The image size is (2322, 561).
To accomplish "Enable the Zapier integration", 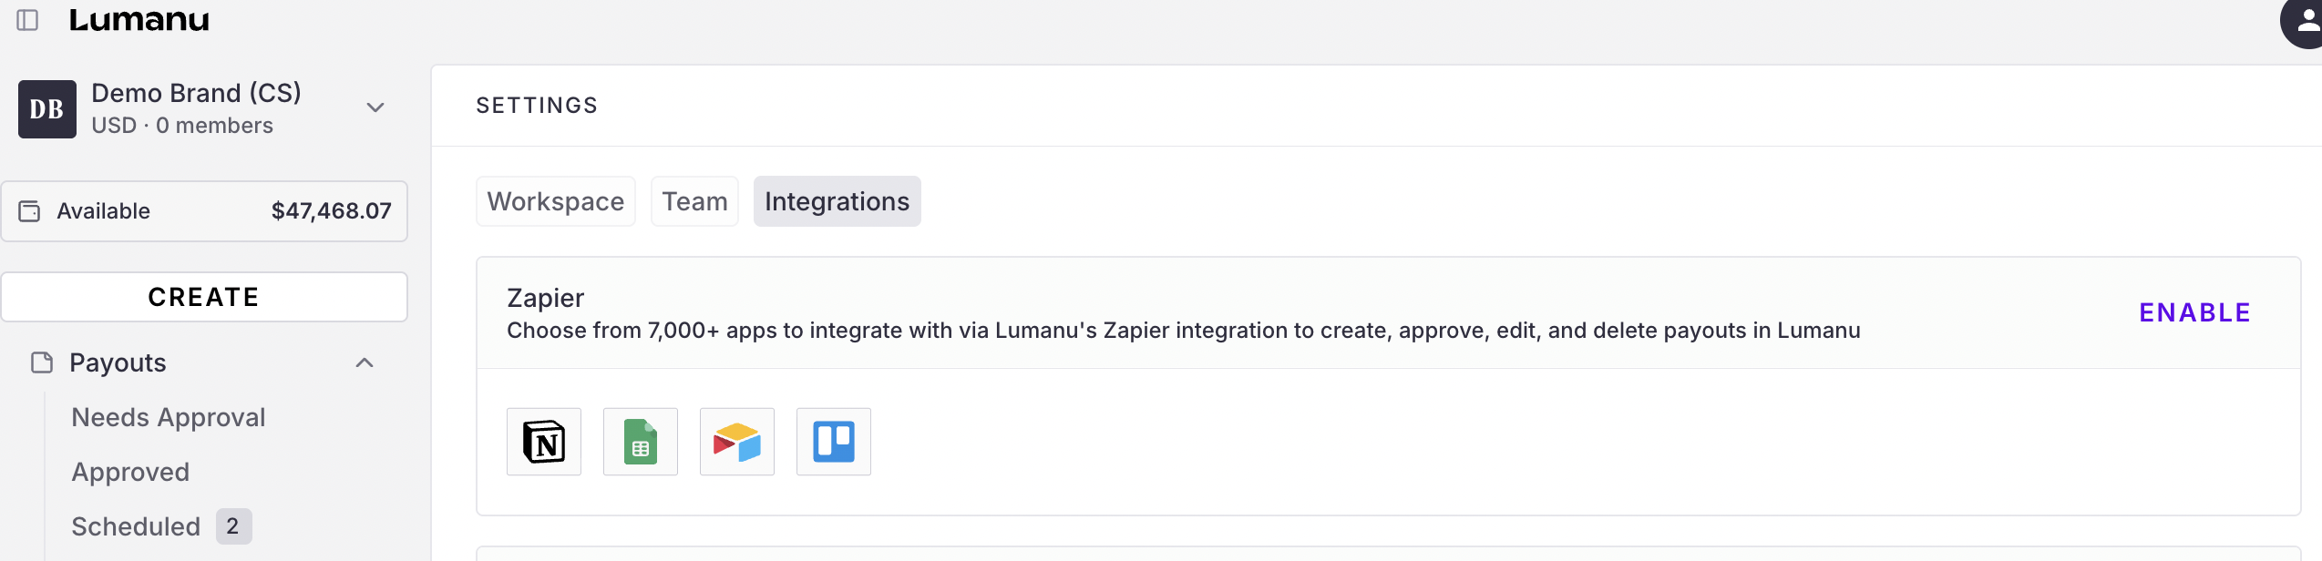I will click(2194, 312).
